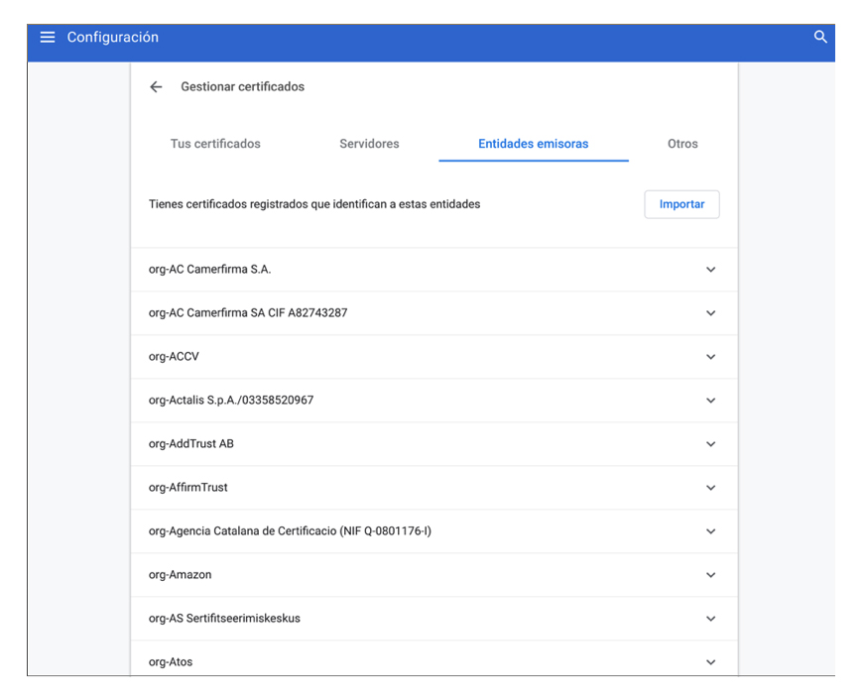Expand org-AS Sertifitseerimiskeskus chevron
The height and width of the screenshot is (698, 864).
pyautogui.click(x=711, y=619)
